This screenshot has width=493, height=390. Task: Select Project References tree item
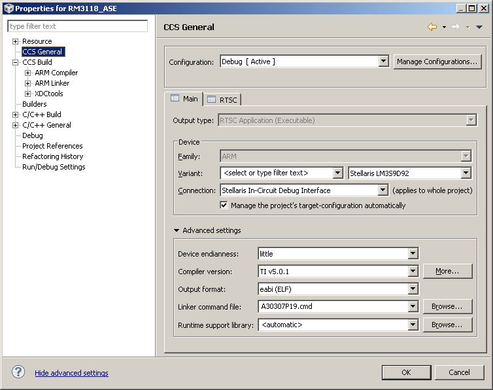52,146
